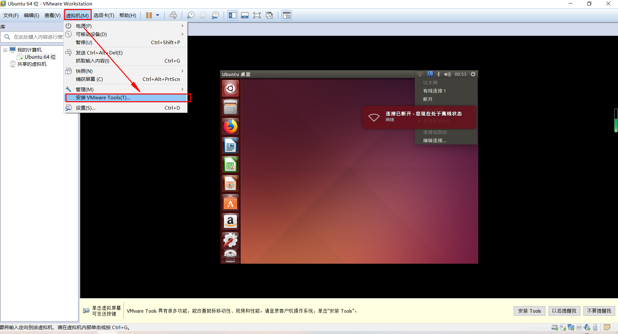The image size is (618, 334).
Task: Toggle the thumbnail bar view icon
Action: tap(245, 15)
